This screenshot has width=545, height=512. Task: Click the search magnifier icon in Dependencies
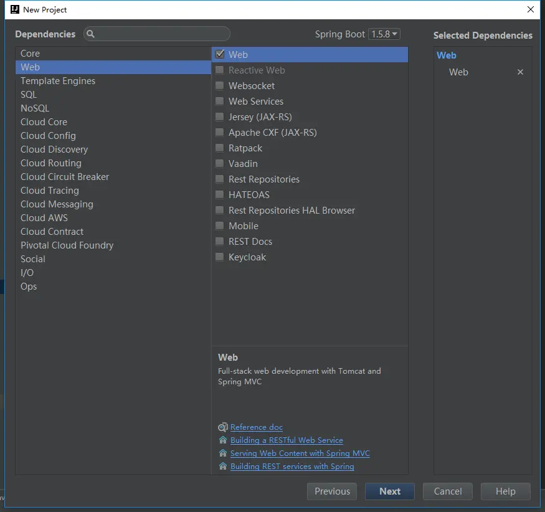pos(90,34)
